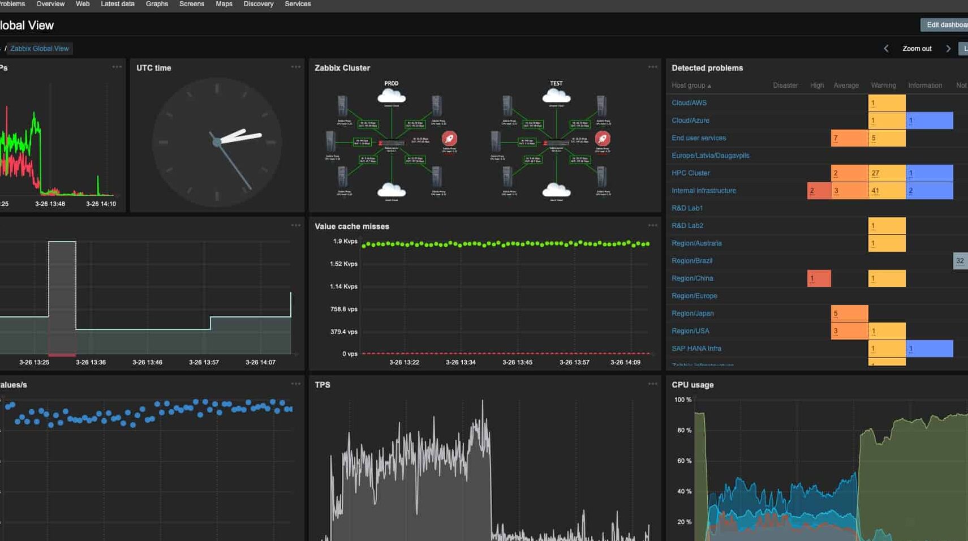Click the analog clock in UTC time widget
This screenshot has height=541, width=968.
click(x=217, y=141)
